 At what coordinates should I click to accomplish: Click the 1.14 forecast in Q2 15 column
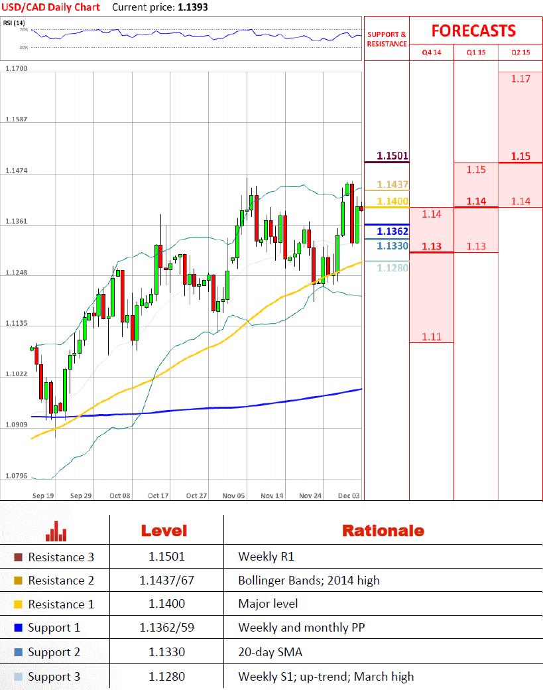point(520,201)
